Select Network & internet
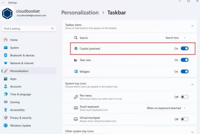The width and height of the screenshot is (200, 134). 29,63
